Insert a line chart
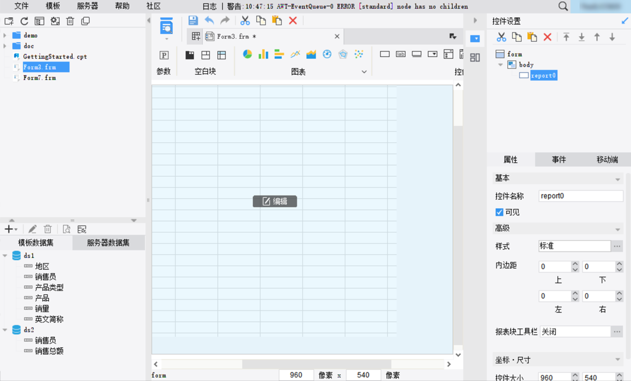The image size is (631, 381). 295,54
